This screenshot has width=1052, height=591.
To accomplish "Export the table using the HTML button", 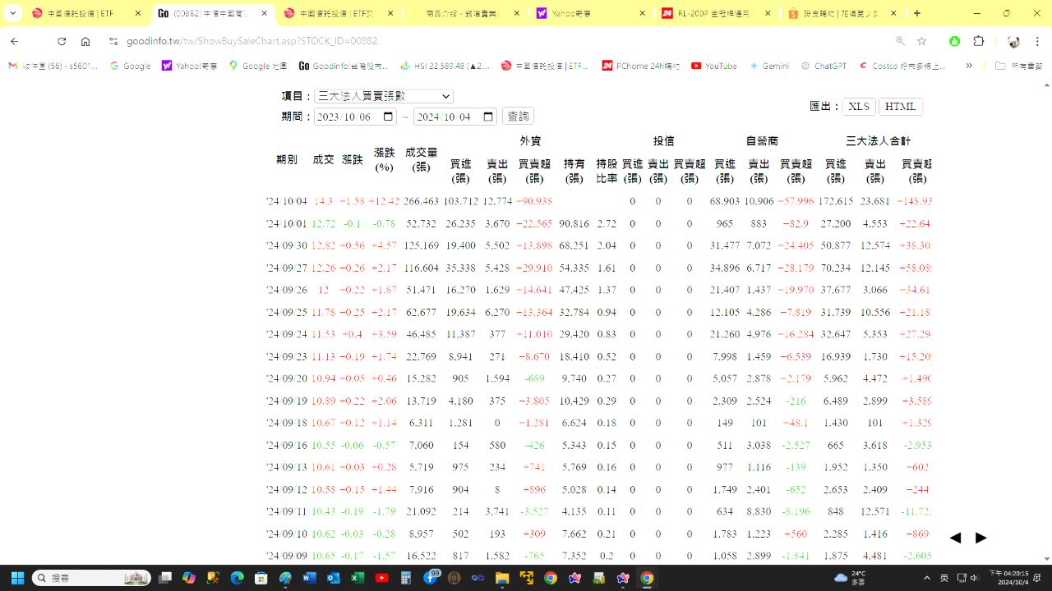I will click(901, 107).
